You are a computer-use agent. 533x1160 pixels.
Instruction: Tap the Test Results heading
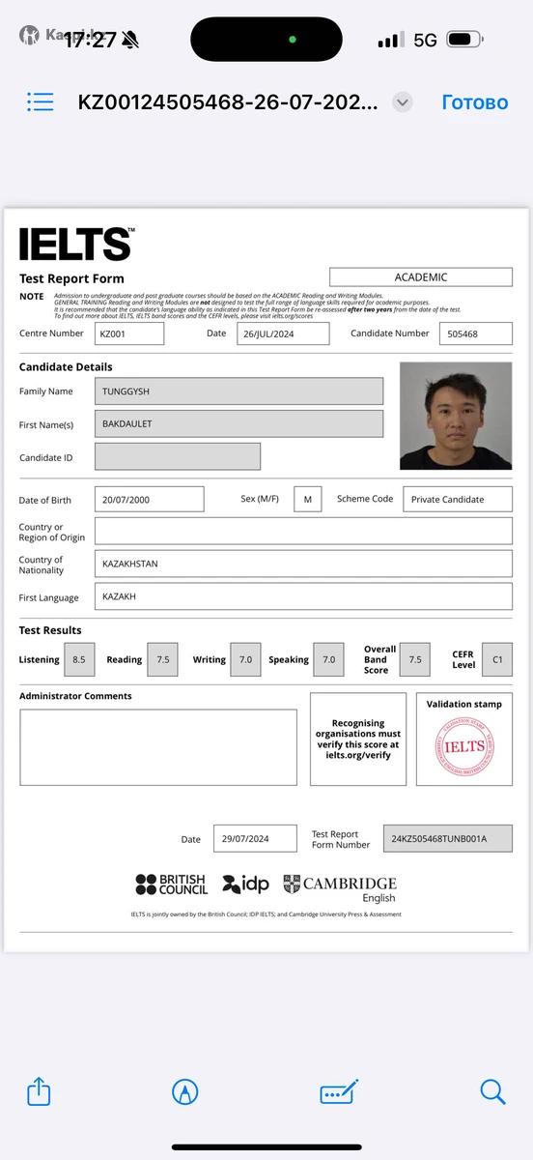pos(50,630)
